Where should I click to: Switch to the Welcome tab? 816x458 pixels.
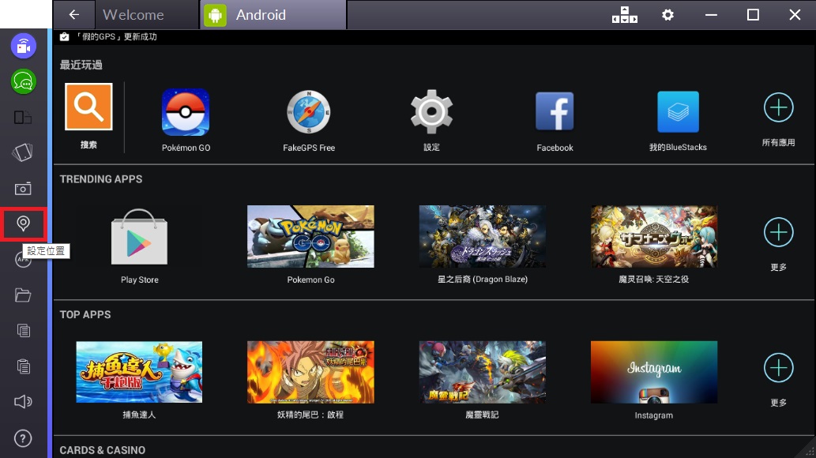147,14
